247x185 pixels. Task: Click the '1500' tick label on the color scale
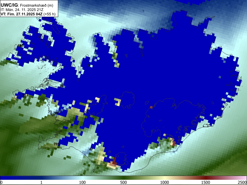tap(206, 182)
